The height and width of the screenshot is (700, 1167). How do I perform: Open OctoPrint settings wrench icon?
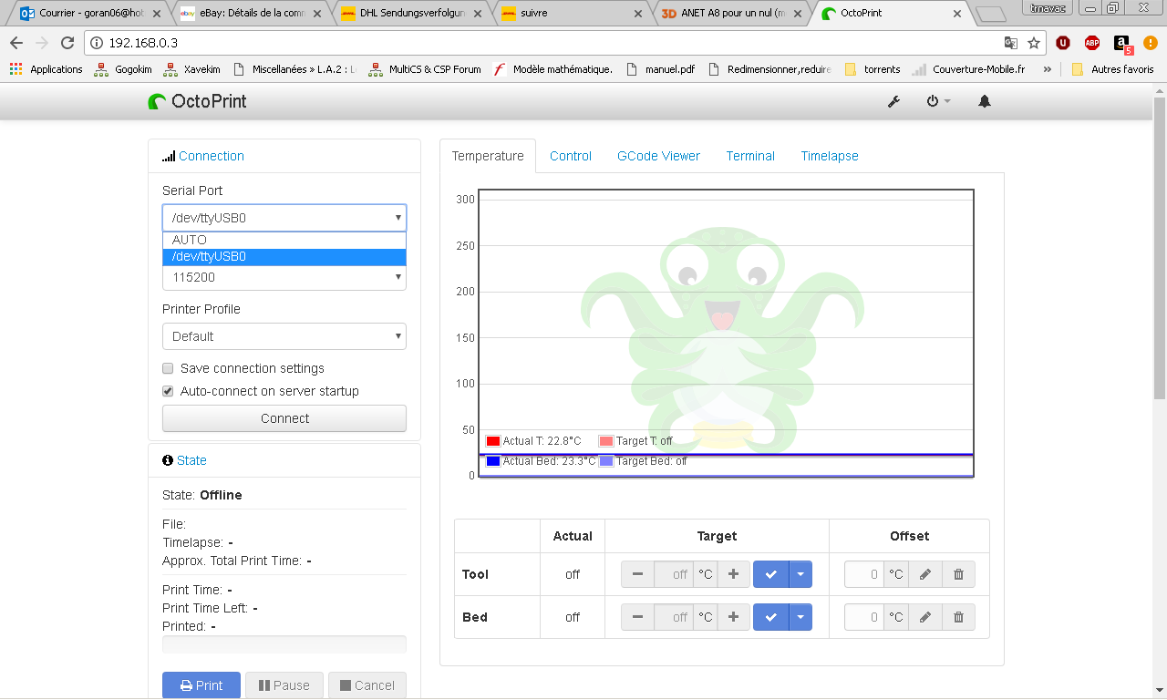pos(893,101)
